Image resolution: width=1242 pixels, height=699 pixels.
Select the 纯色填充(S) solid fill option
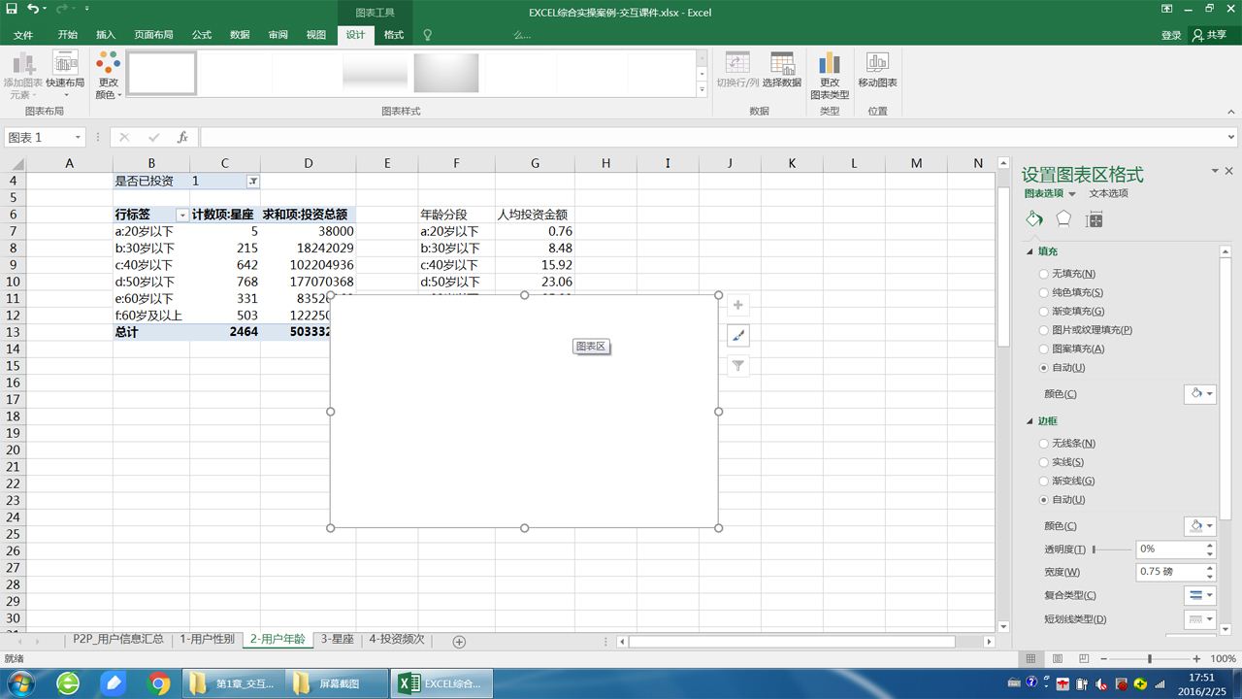(1070, 292)
